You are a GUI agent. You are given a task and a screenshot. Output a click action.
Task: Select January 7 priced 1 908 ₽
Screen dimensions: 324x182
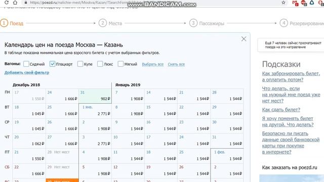(128, 96)
